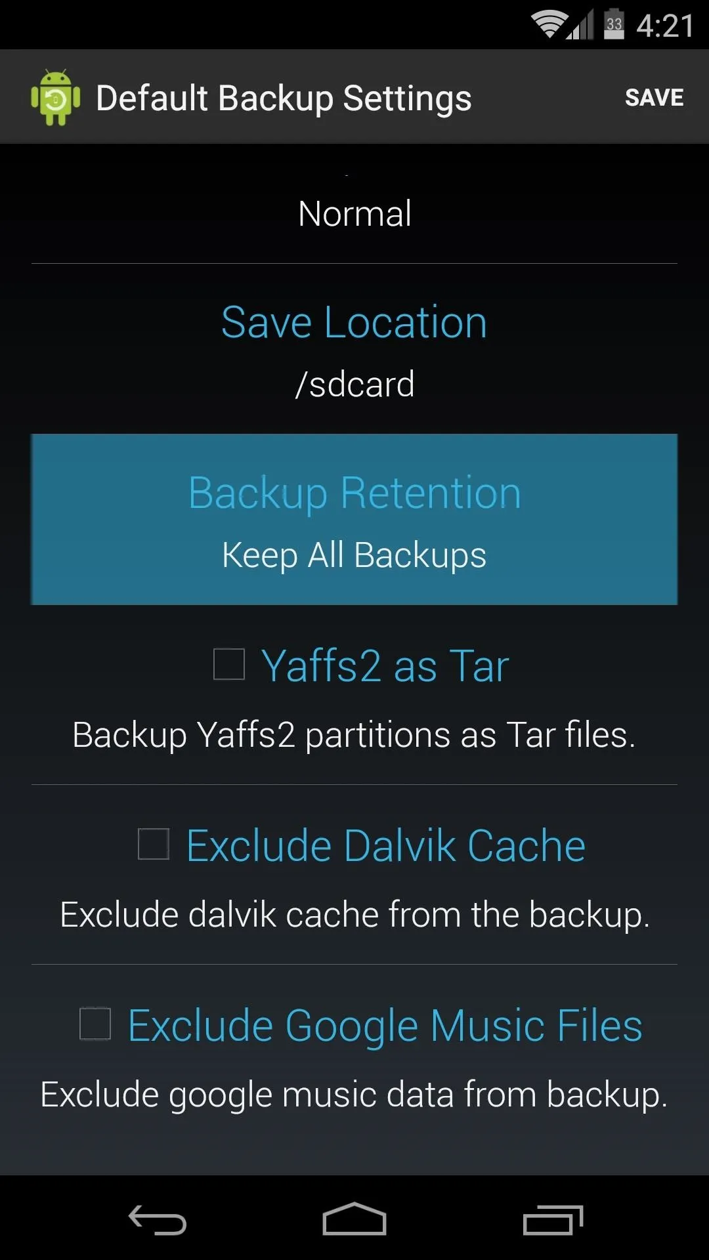Tap the /sdcard path value
This screenshot has width=709, height=1260.
point(355,384)
